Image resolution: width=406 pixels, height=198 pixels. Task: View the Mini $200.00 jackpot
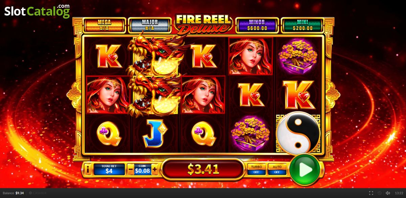point(302,25)
